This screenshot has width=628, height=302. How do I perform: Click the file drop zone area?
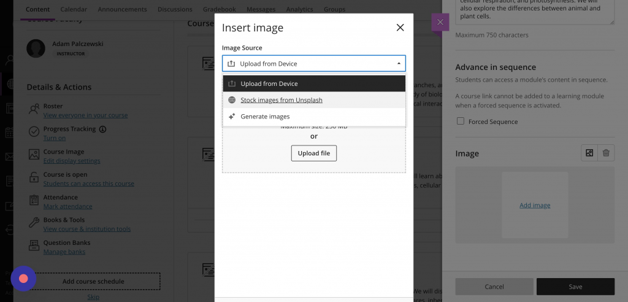pyautogui.click(x=313, y=149)
